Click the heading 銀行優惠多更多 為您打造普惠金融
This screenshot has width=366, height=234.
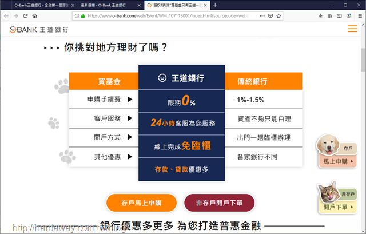point(180,225)
